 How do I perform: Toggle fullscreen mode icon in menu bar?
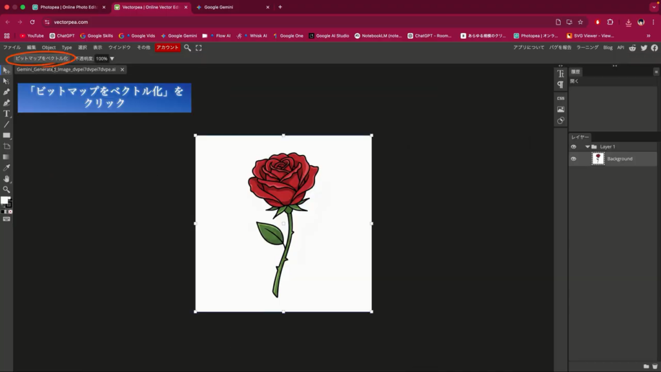tap(198, 48)
